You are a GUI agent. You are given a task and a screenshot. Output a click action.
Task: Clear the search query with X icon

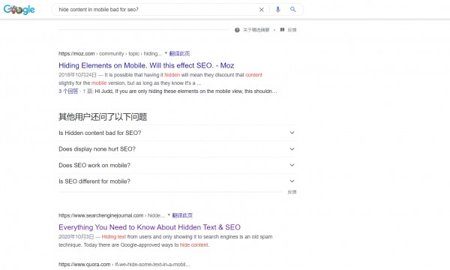(x=262, y=10)
